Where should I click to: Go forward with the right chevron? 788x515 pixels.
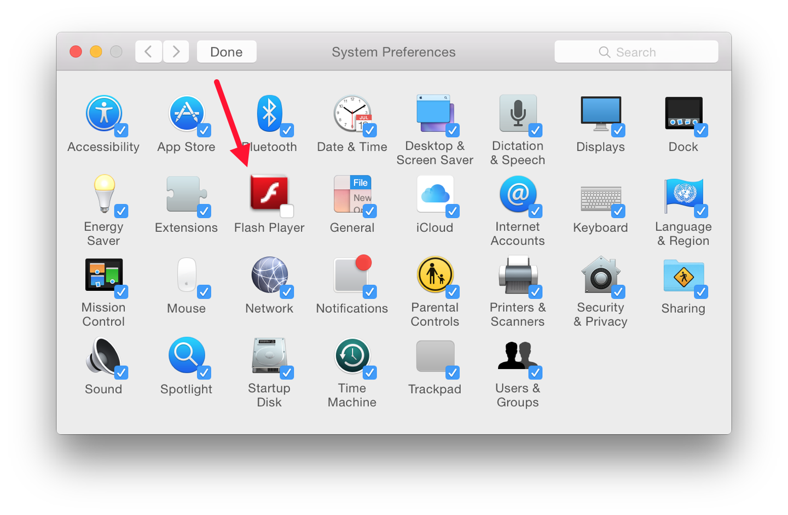[176, 52]
